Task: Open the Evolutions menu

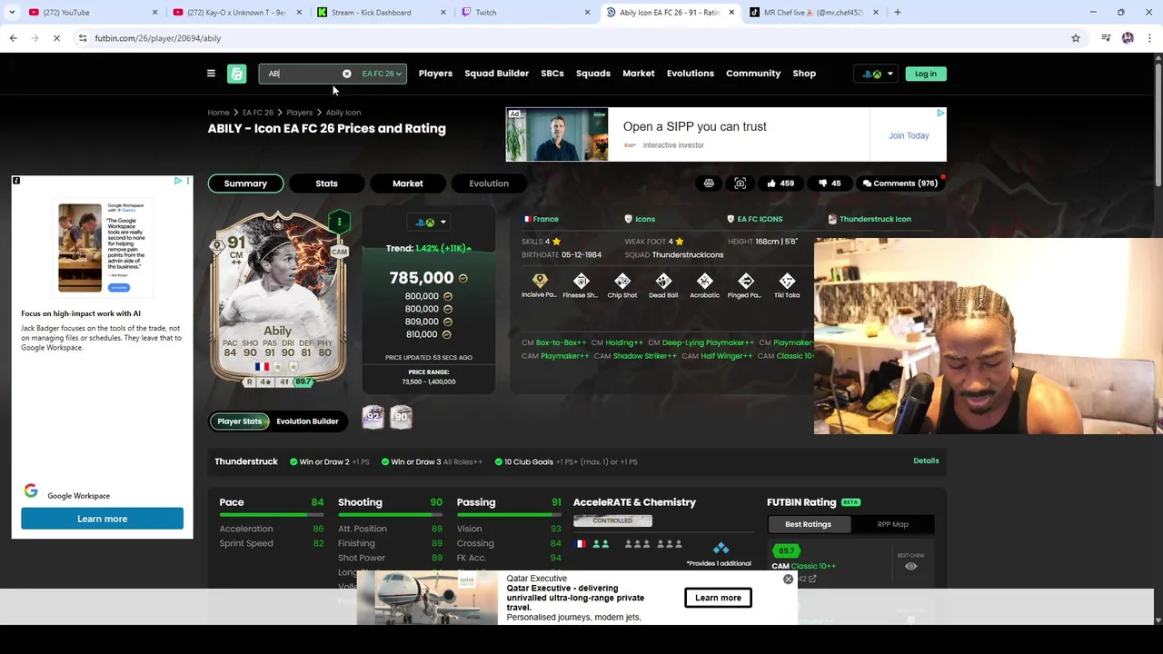Action: (691, 74)
